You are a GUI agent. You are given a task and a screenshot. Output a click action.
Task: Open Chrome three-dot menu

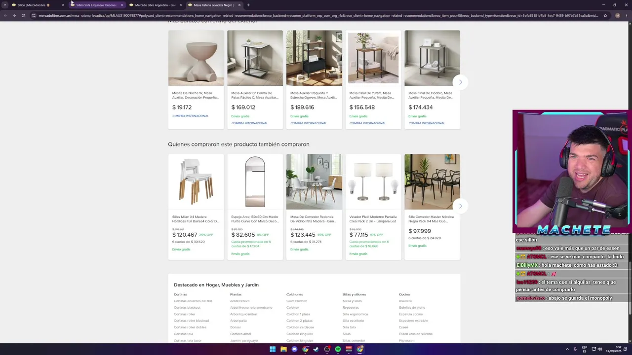click(627, 15)
